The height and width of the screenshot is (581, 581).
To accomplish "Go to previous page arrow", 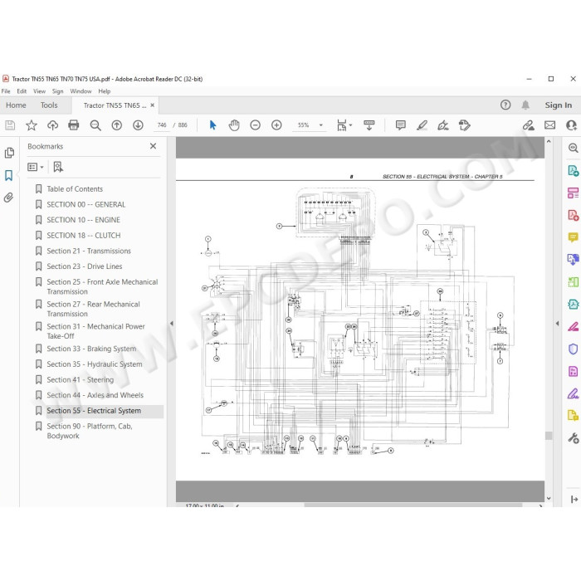I will (117, 125).
